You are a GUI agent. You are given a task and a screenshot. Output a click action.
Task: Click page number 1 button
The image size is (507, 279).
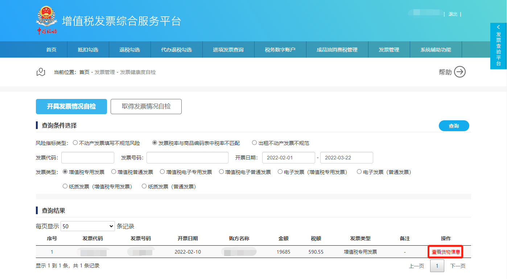[x=437, y=266]
